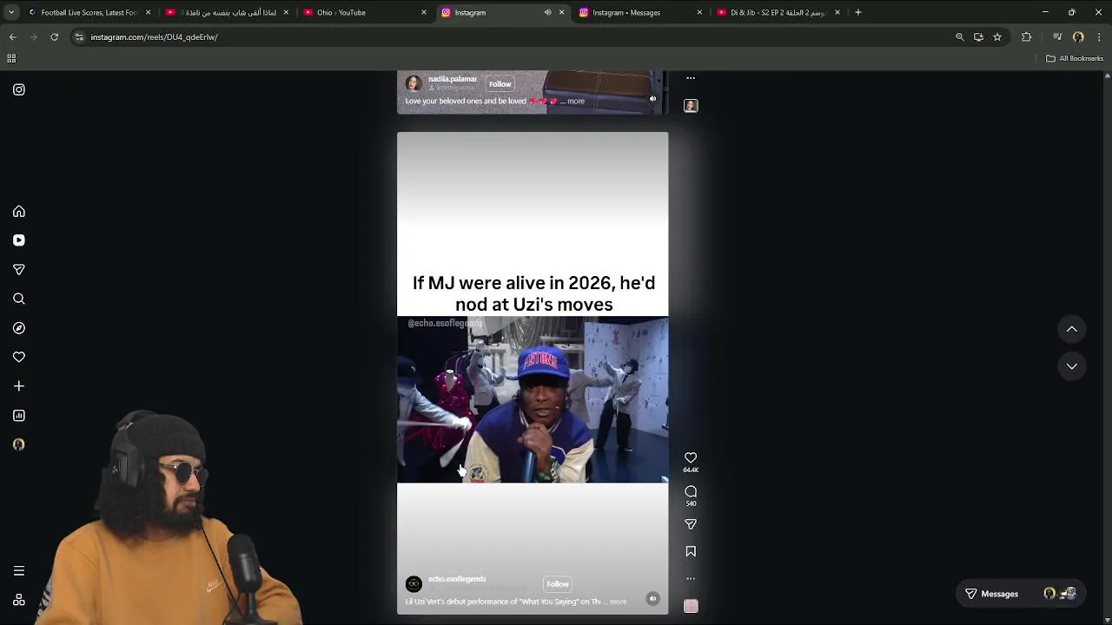Open Chrome profile avatar

1078,36
